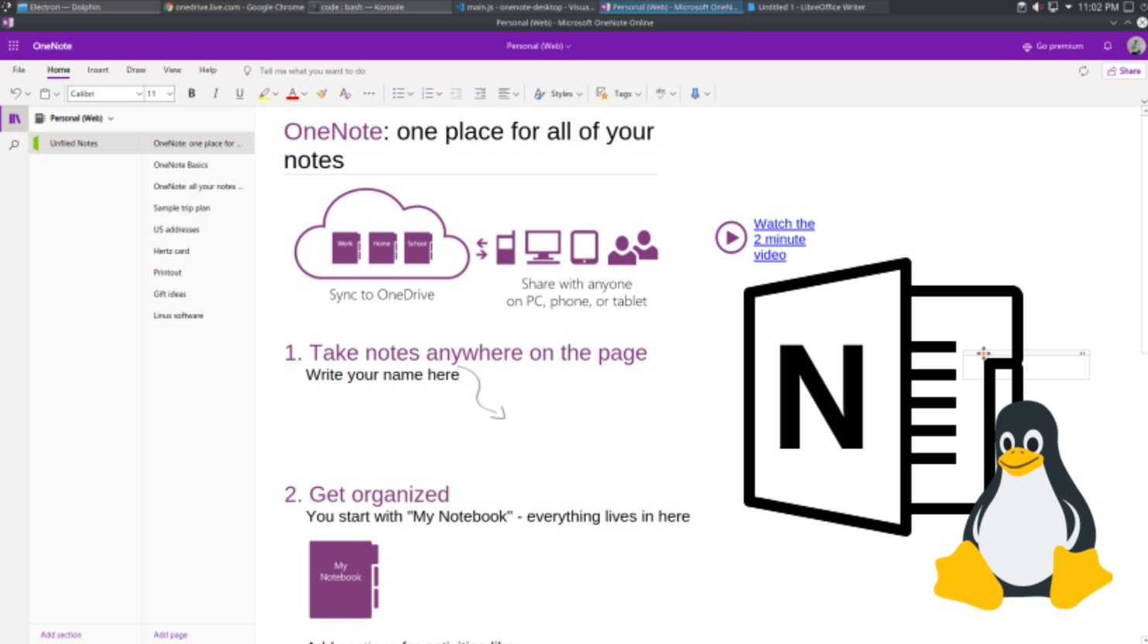Expand font color dropdown arrow

coord(304,94)
